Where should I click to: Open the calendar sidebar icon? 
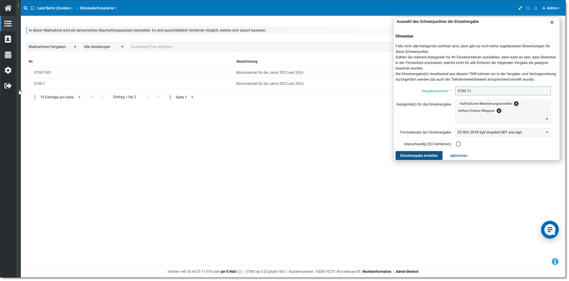click(x=8, y=55)
